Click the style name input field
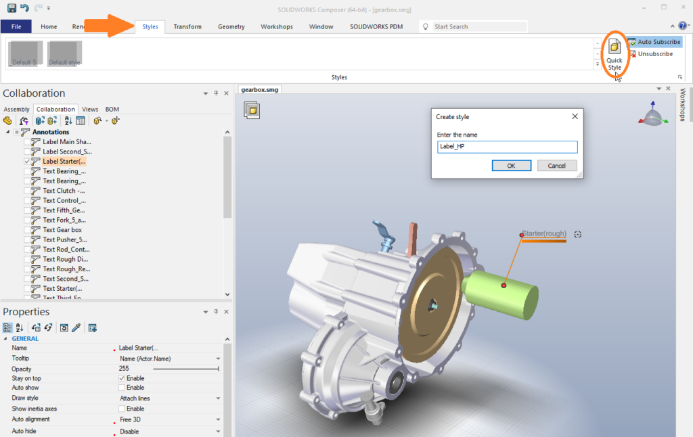 [507, 147]
